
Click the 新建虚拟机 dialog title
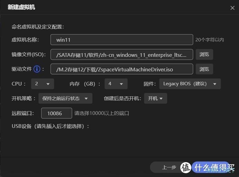tap(21, 7)
